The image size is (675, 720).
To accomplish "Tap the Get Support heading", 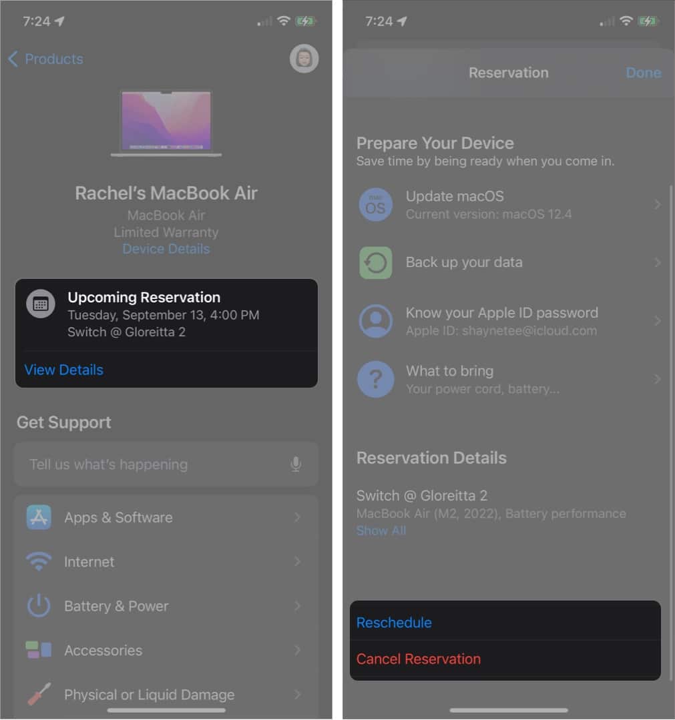I will 64,422.
